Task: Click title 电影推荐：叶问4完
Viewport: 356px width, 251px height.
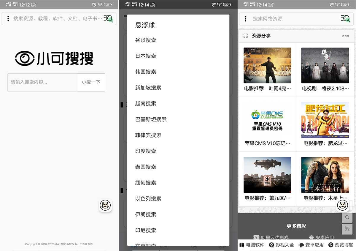Action: [x=267, y=89]
